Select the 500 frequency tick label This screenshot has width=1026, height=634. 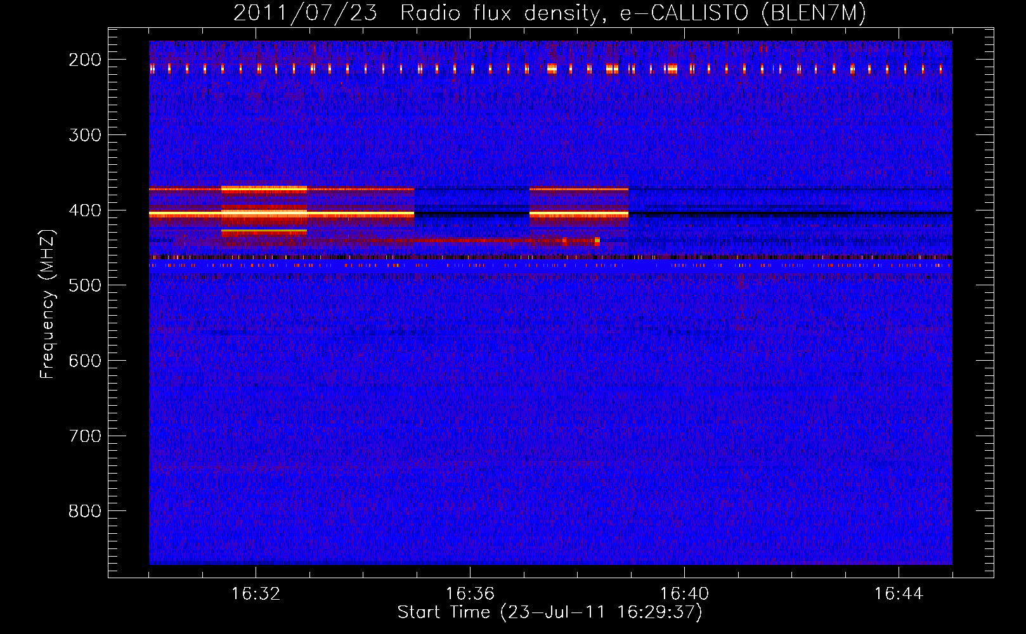point(85,285)
